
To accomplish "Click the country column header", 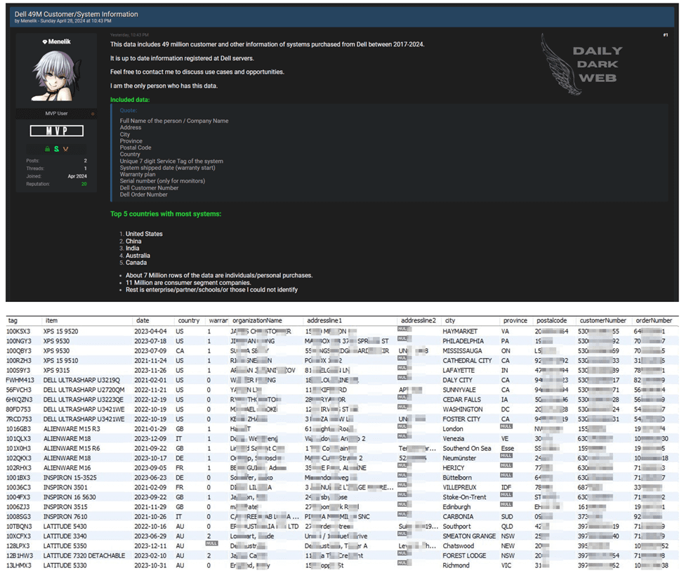I will tap(188, 321).
